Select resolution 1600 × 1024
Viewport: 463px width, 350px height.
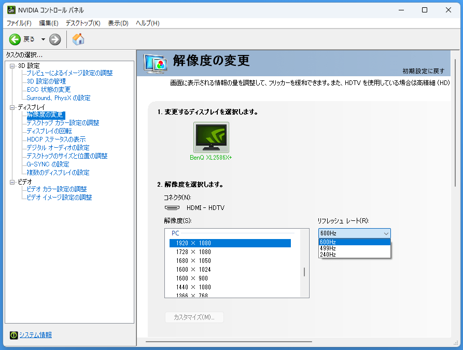click(x=230, y=270)
